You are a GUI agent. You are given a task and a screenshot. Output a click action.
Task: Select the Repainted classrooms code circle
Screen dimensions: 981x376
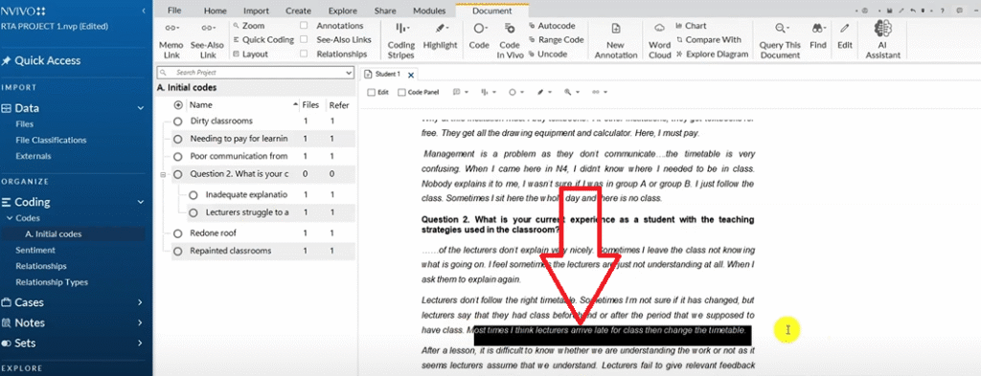point(177,251)
